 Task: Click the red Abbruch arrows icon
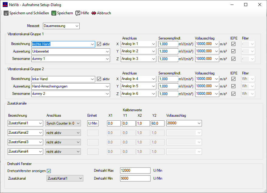[x=94, y=13]
